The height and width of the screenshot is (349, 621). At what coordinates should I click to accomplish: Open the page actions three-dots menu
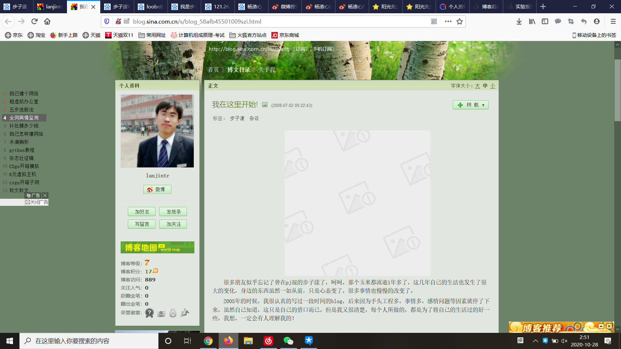click(448, 21)
